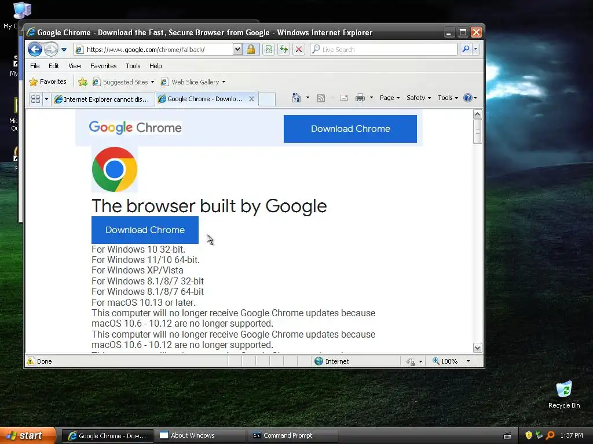This screenshot has height=444, width=593.
Task: Click the security lock icon in the address bar
Action: [251, 50]
